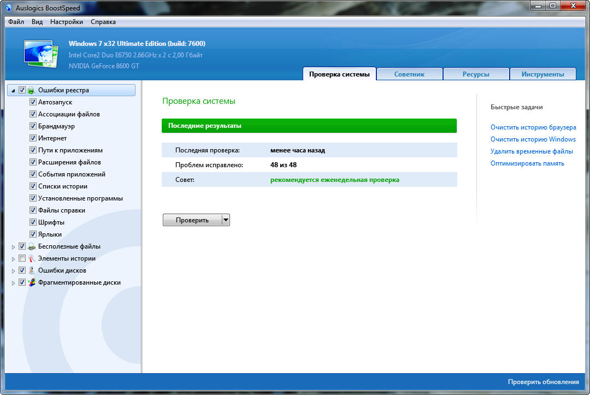Click the Проблем исправлено: row label

(209, 165)
